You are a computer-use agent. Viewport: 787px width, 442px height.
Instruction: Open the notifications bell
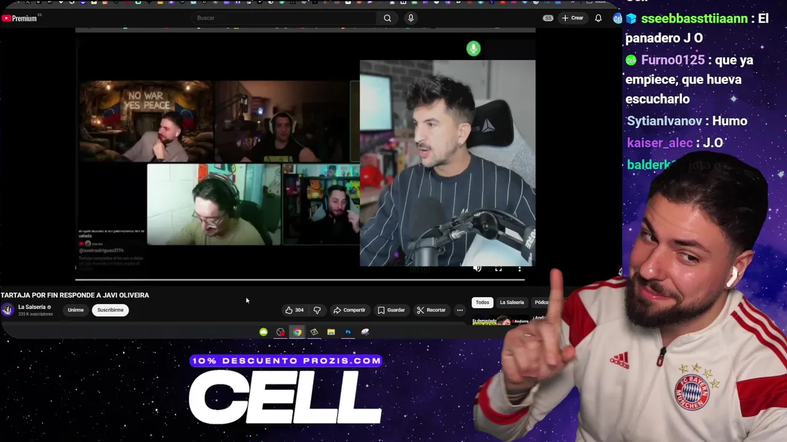[598, 18]
